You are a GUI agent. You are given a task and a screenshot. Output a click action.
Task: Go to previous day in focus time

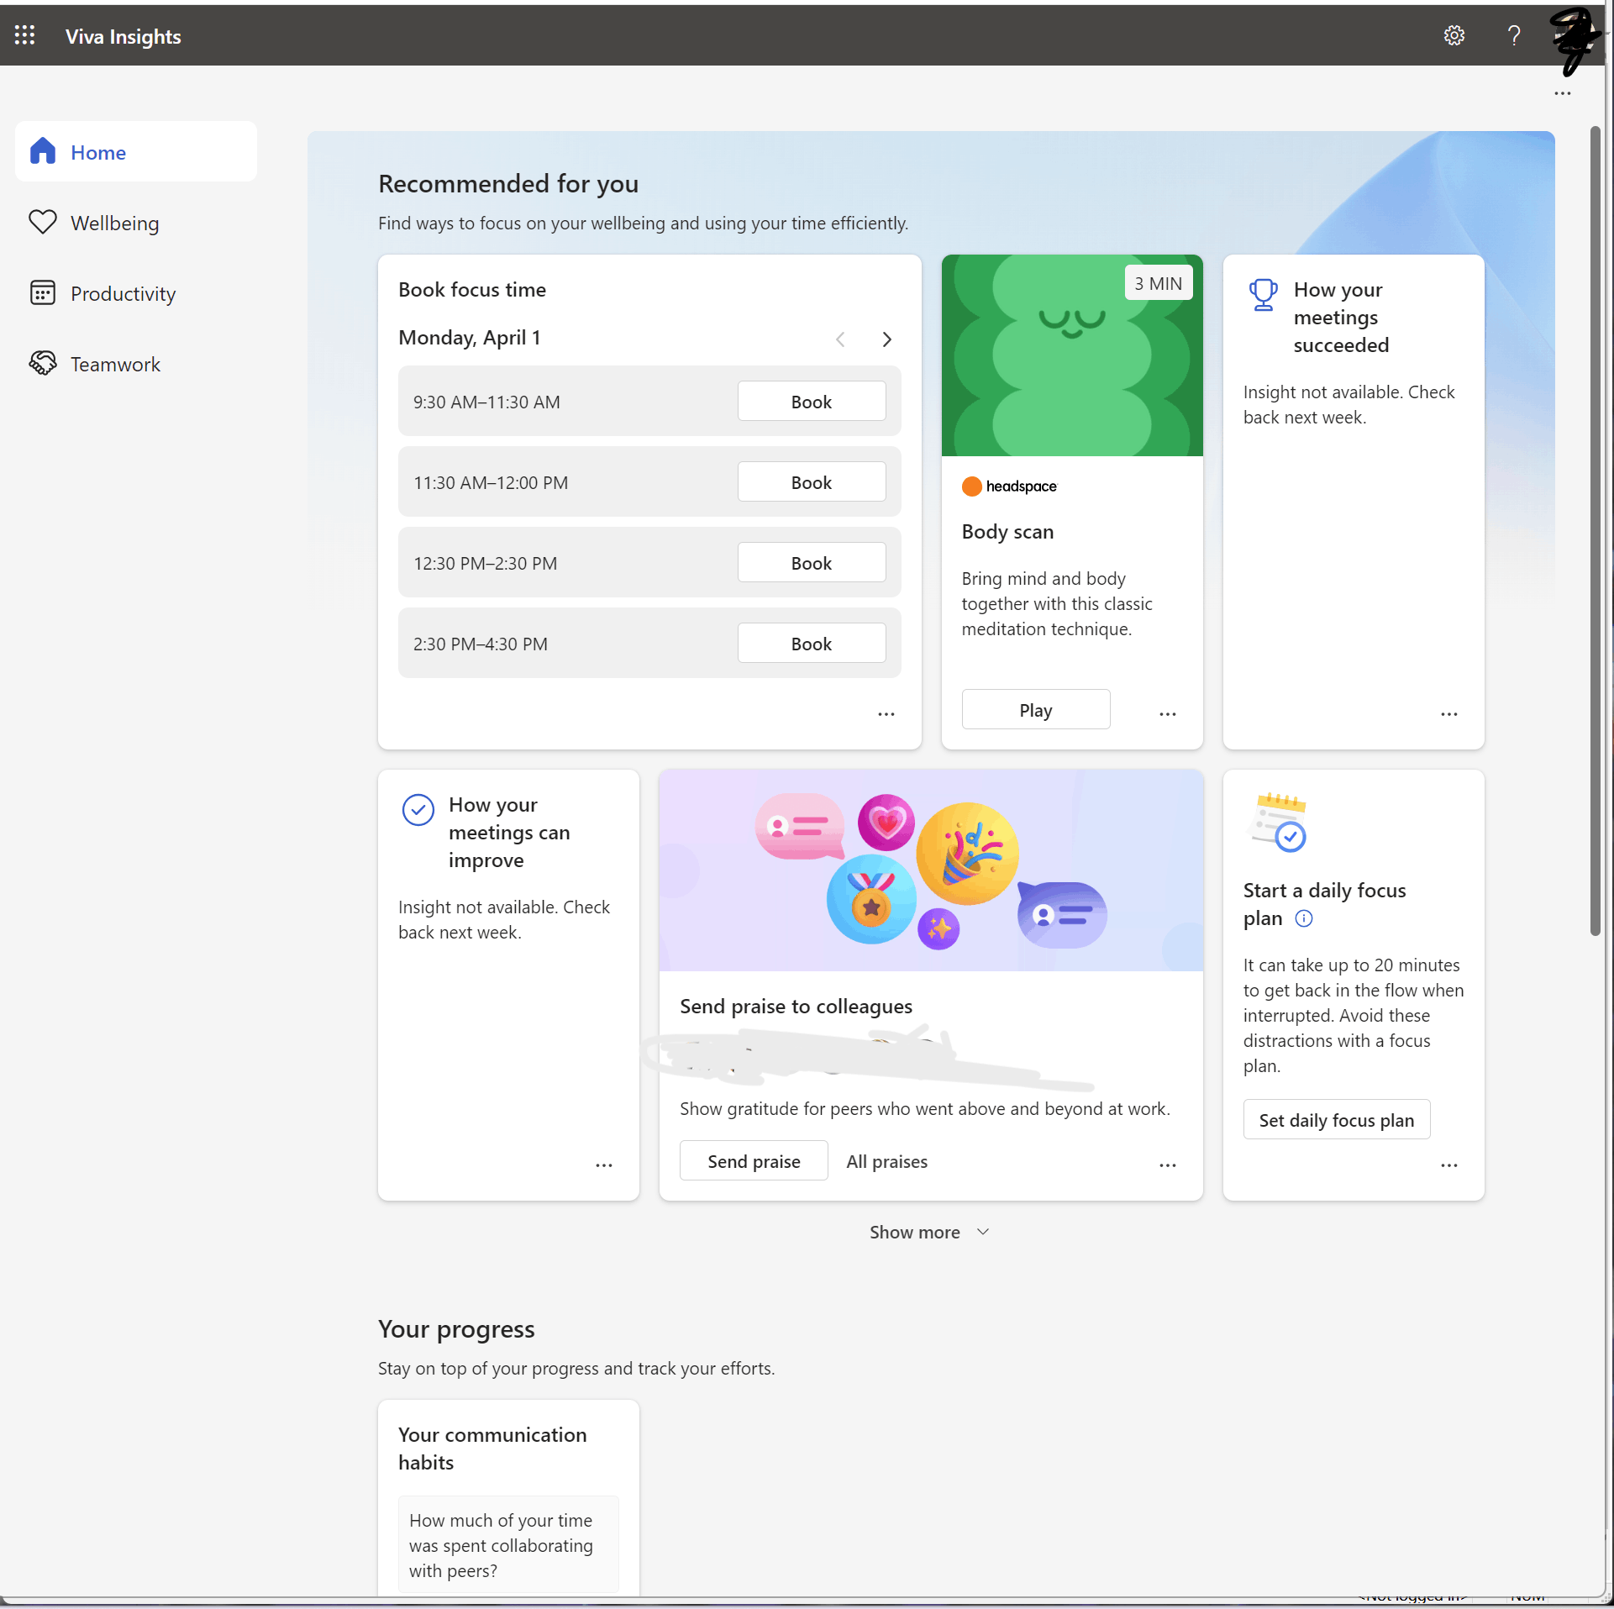tap(840, 339)
